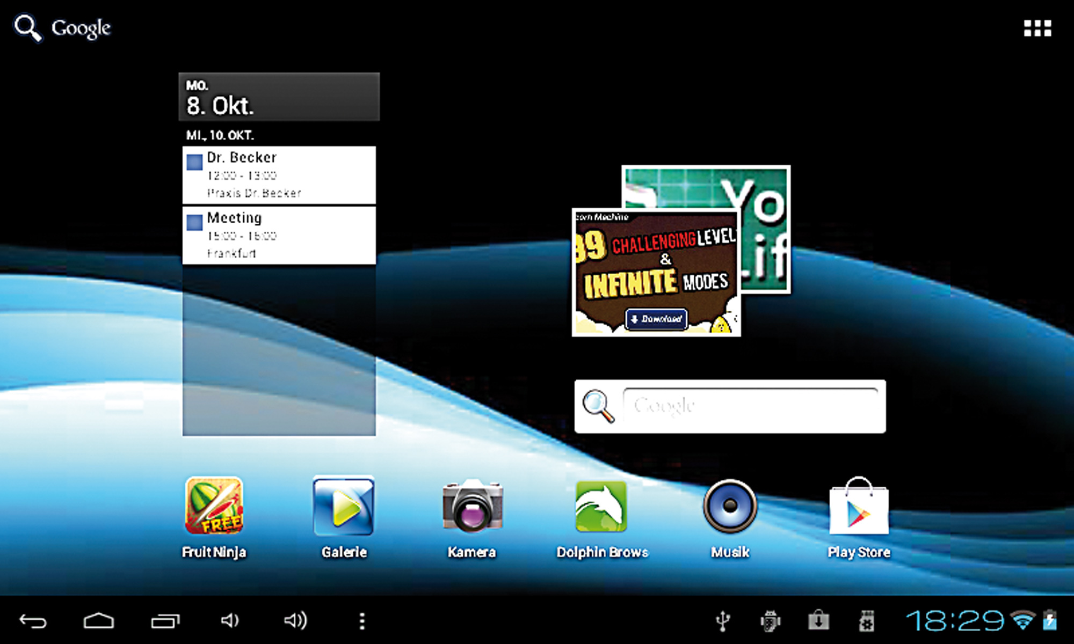Tap the 18:29 clock in status bar
Viewport: 1074px width, 644px height.
(954, 621)
